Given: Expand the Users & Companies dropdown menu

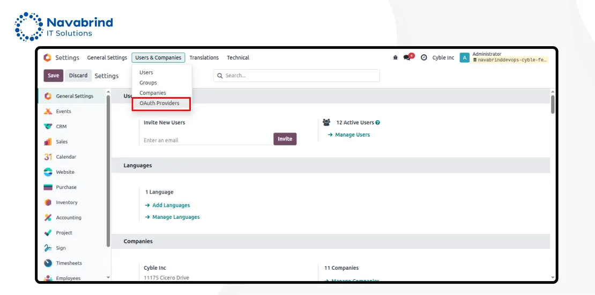Looking at the screenshot, I should coord(158,57).
